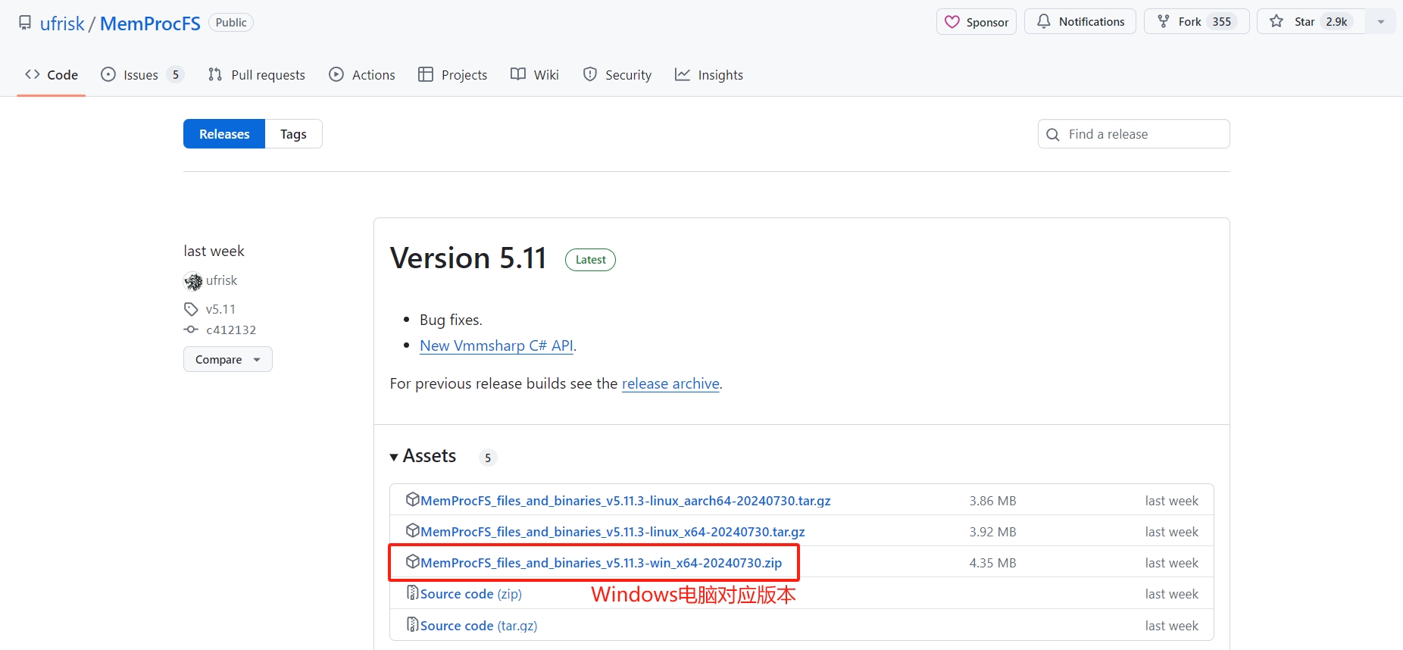The image size is (1403, 650).
Task: Click the Notifications bell button
Action: pyautogui.click(x=1080, y=22)
